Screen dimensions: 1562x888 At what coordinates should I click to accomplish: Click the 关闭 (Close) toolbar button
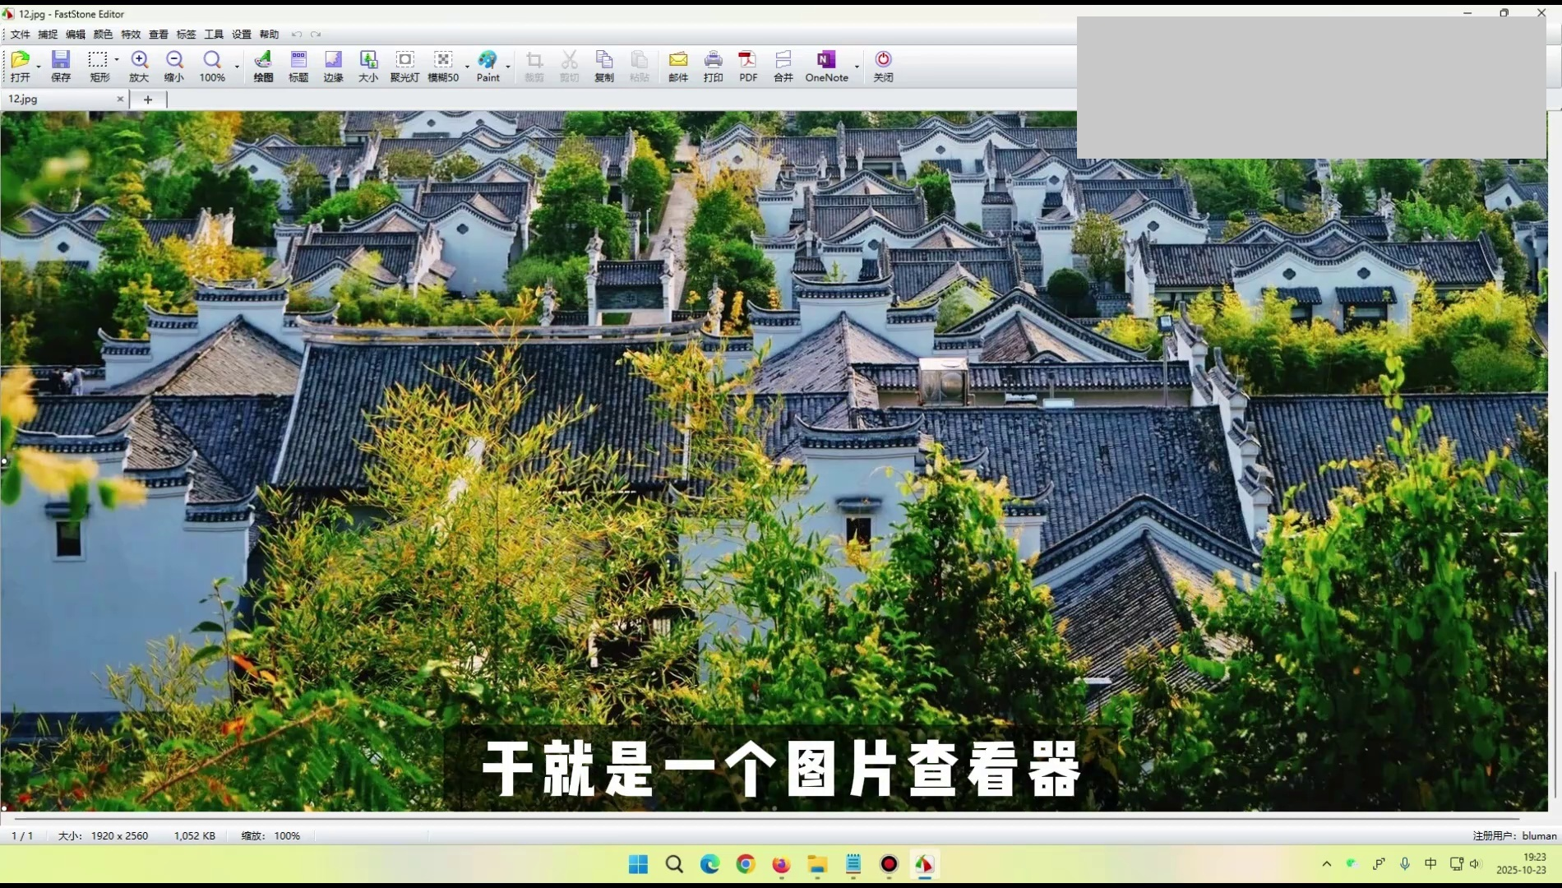[883, 66]
